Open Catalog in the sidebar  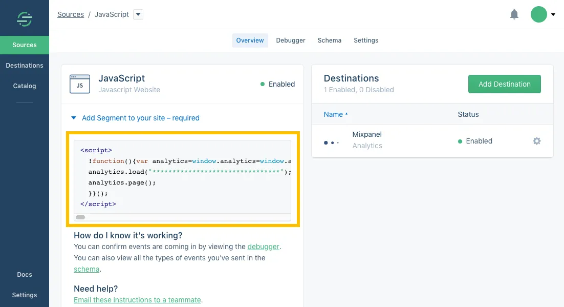coord(25,86)
